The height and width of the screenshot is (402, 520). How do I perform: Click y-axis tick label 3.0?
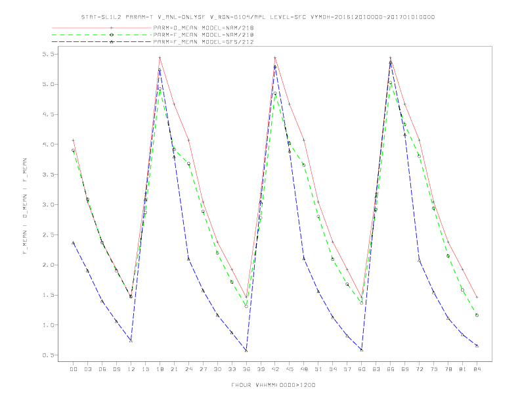(x=50, y=205)
